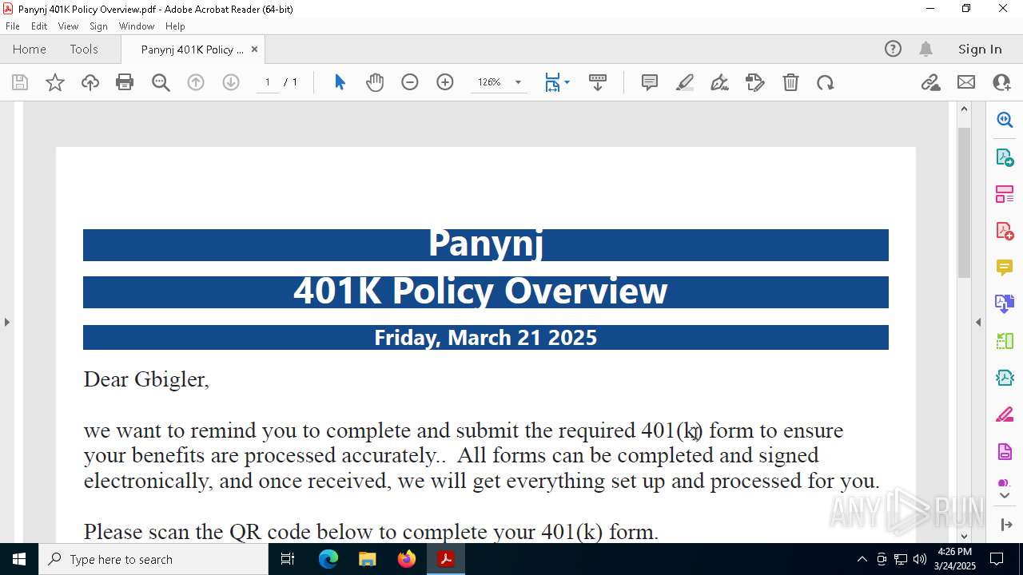Open the Sign menu
This screenshot has width=1023, height=575.
tap(98, 26)
